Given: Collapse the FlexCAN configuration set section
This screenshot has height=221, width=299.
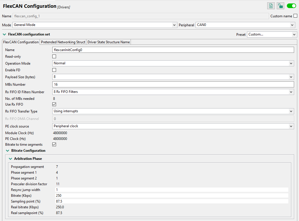Looking at the screenshot, I should [x=4, y=34].
